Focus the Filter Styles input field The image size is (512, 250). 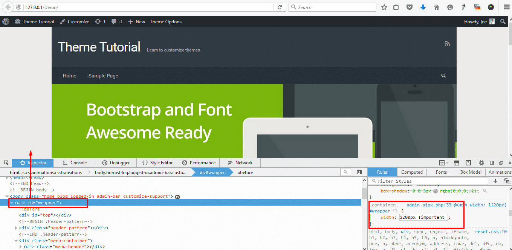pyautogui.click(x=428, y=181)
